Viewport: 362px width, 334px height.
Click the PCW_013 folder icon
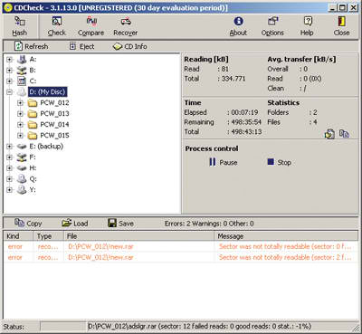point(33,114)
